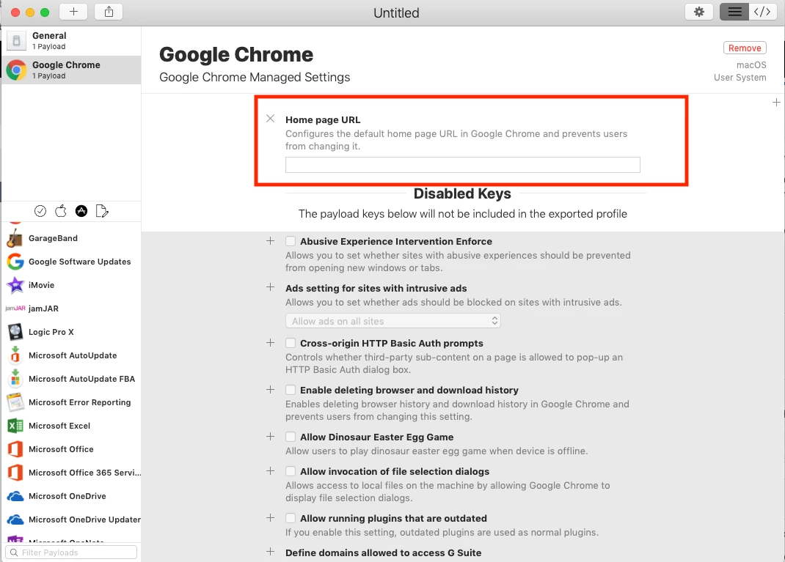The image size is (785, 562).
Task: Enable Ads setting for intrusive ads key with plus
Action: 270,287
